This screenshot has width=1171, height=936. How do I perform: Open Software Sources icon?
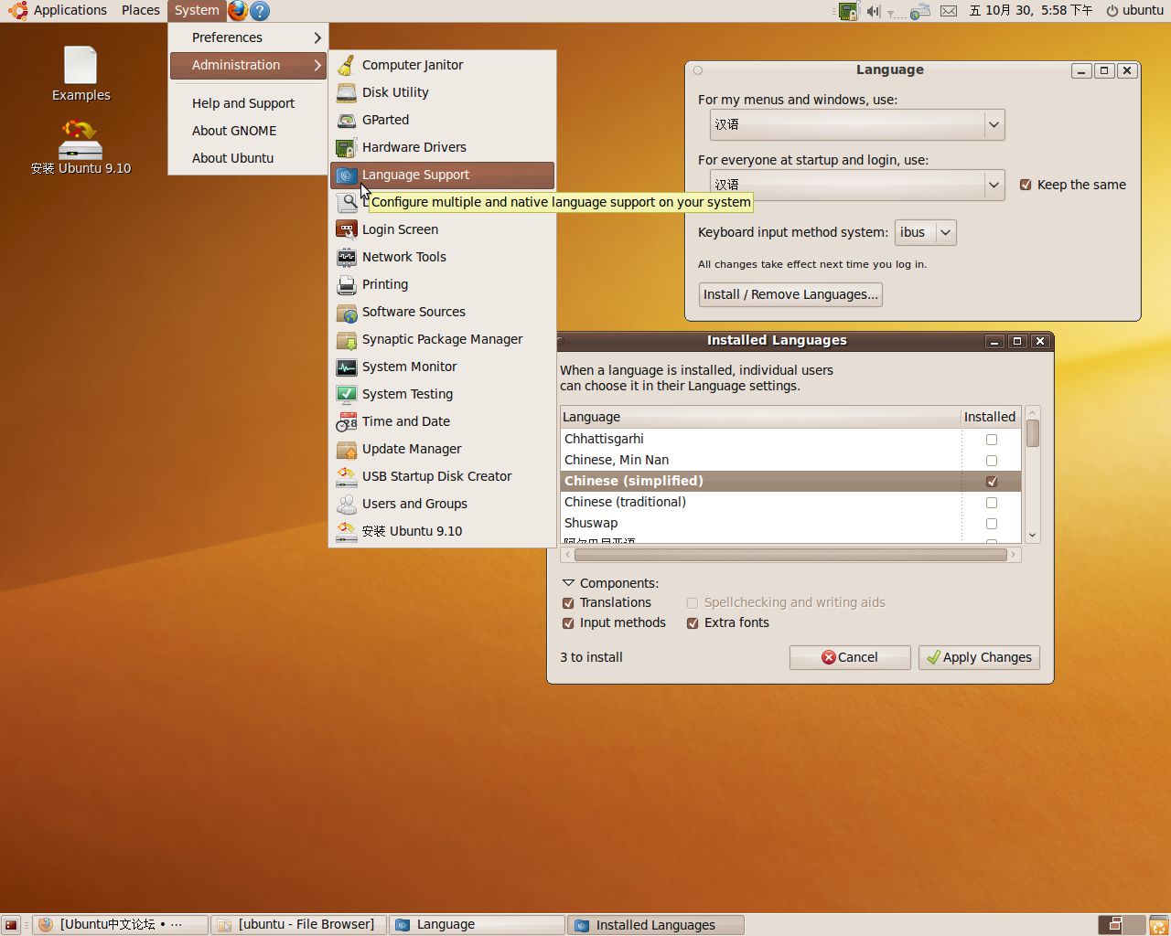coord(347,312)
